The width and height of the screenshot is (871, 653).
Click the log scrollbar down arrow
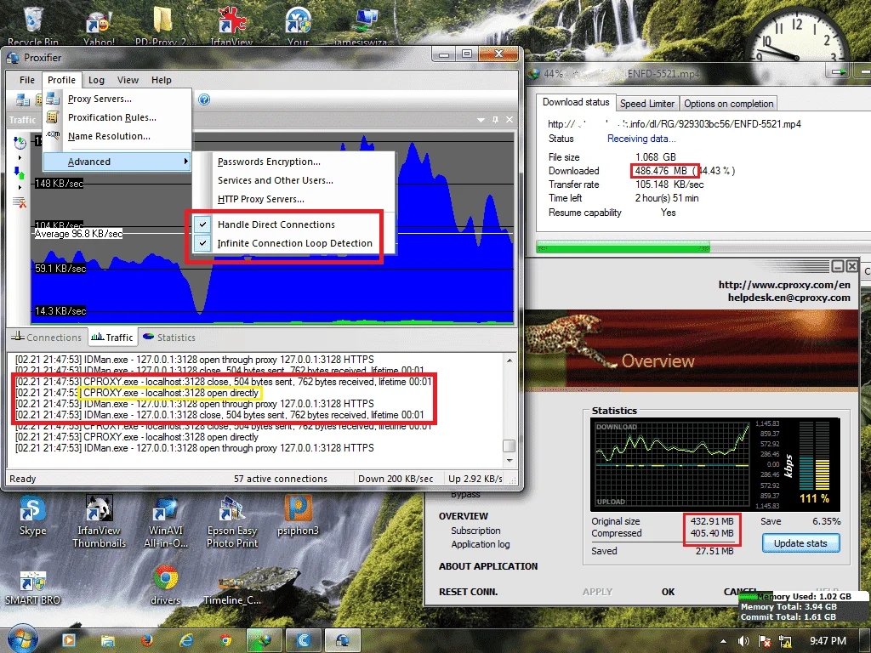pos(510,461)
